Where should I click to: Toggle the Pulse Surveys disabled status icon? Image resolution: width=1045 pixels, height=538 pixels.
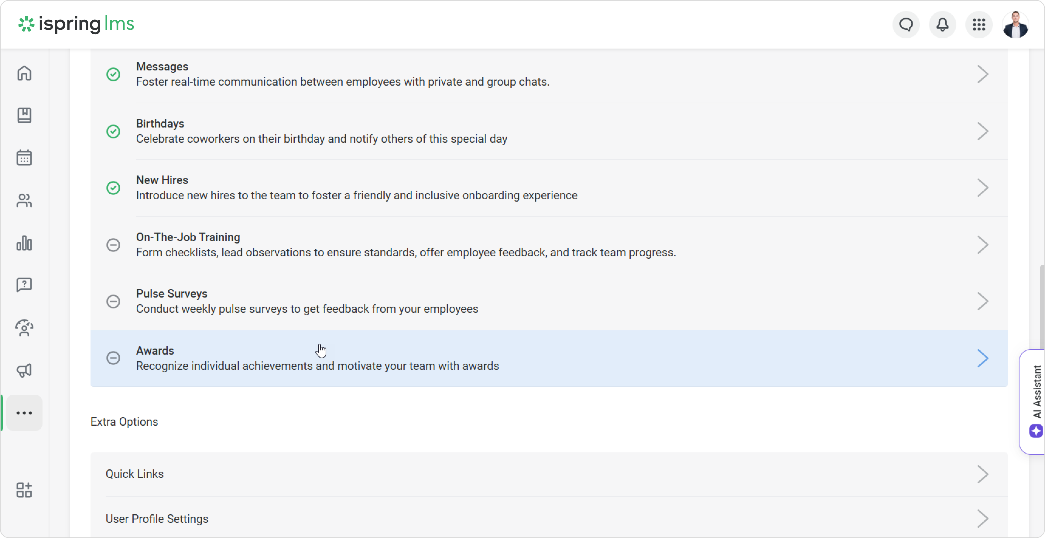pos(113,301)
